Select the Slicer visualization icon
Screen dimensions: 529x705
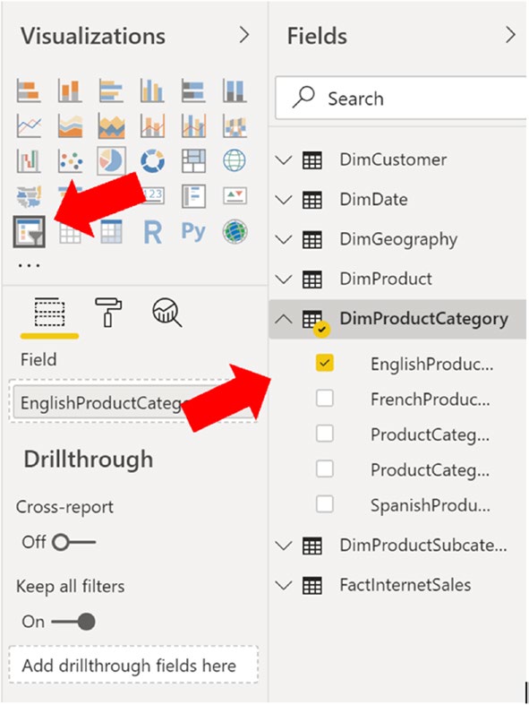tap(30, 231)
